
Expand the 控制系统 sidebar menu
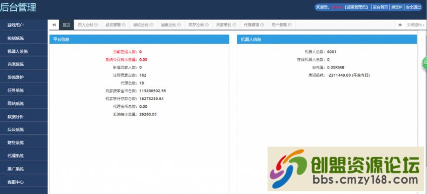click(x=24, y=38)
